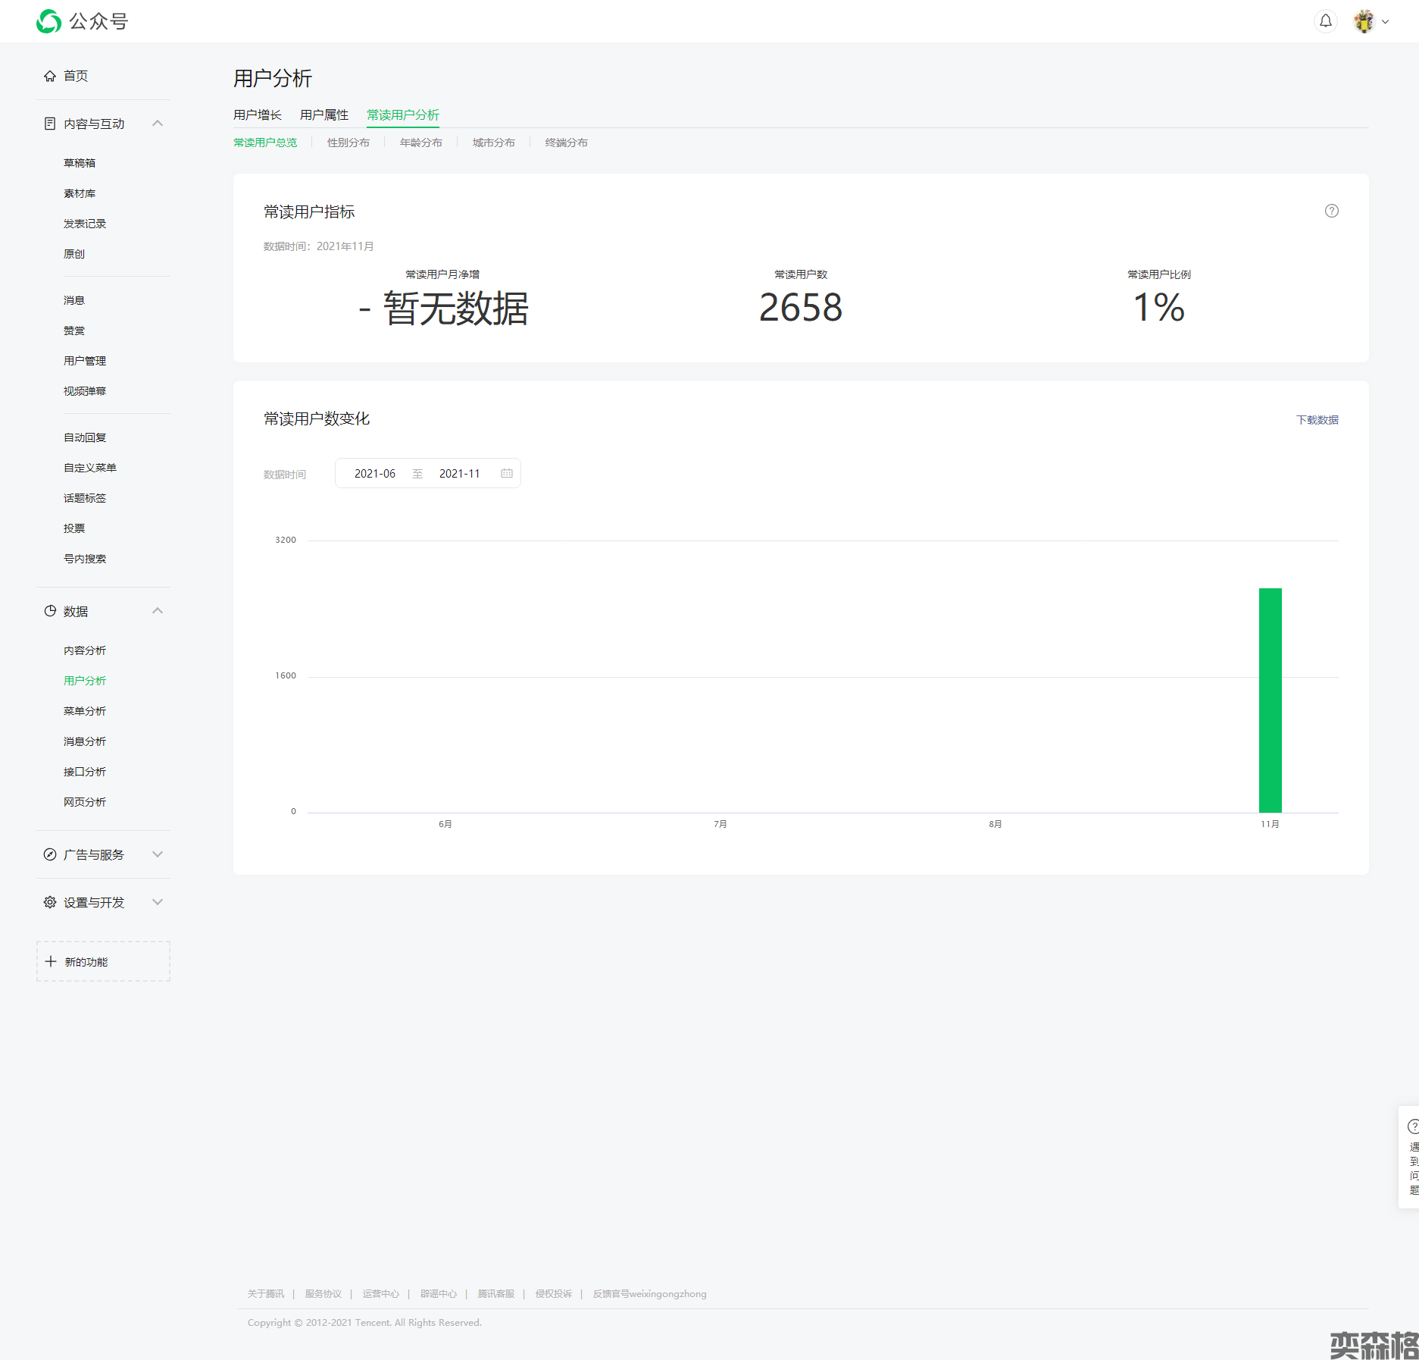Collapse the 数据 sidebar section
Image resolution: width=1419 pixels, height=1360 pixels.
158,611
